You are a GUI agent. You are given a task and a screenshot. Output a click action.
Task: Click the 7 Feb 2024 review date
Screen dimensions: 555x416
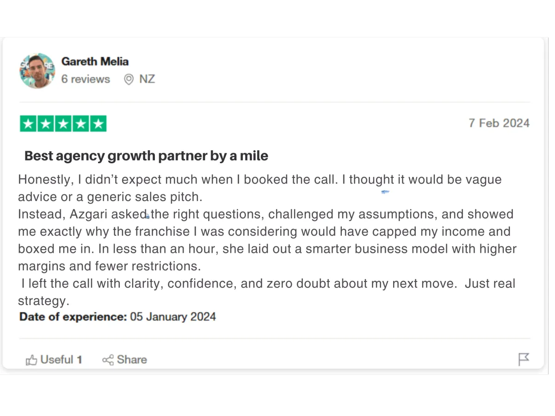click(499, 123)
